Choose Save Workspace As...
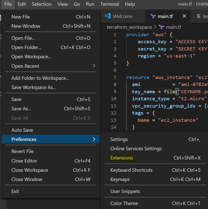Viewport: 208px width, 209px height. coord(51,87)
